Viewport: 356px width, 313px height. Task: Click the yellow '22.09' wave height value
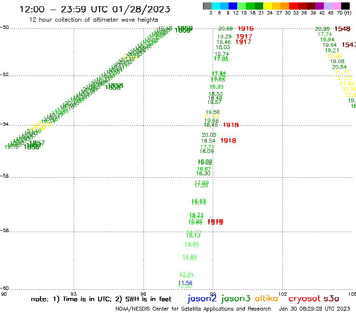(x=334, y=56)
